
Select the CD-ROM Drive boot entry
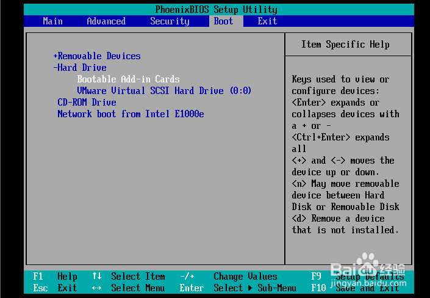pos(87,102)
